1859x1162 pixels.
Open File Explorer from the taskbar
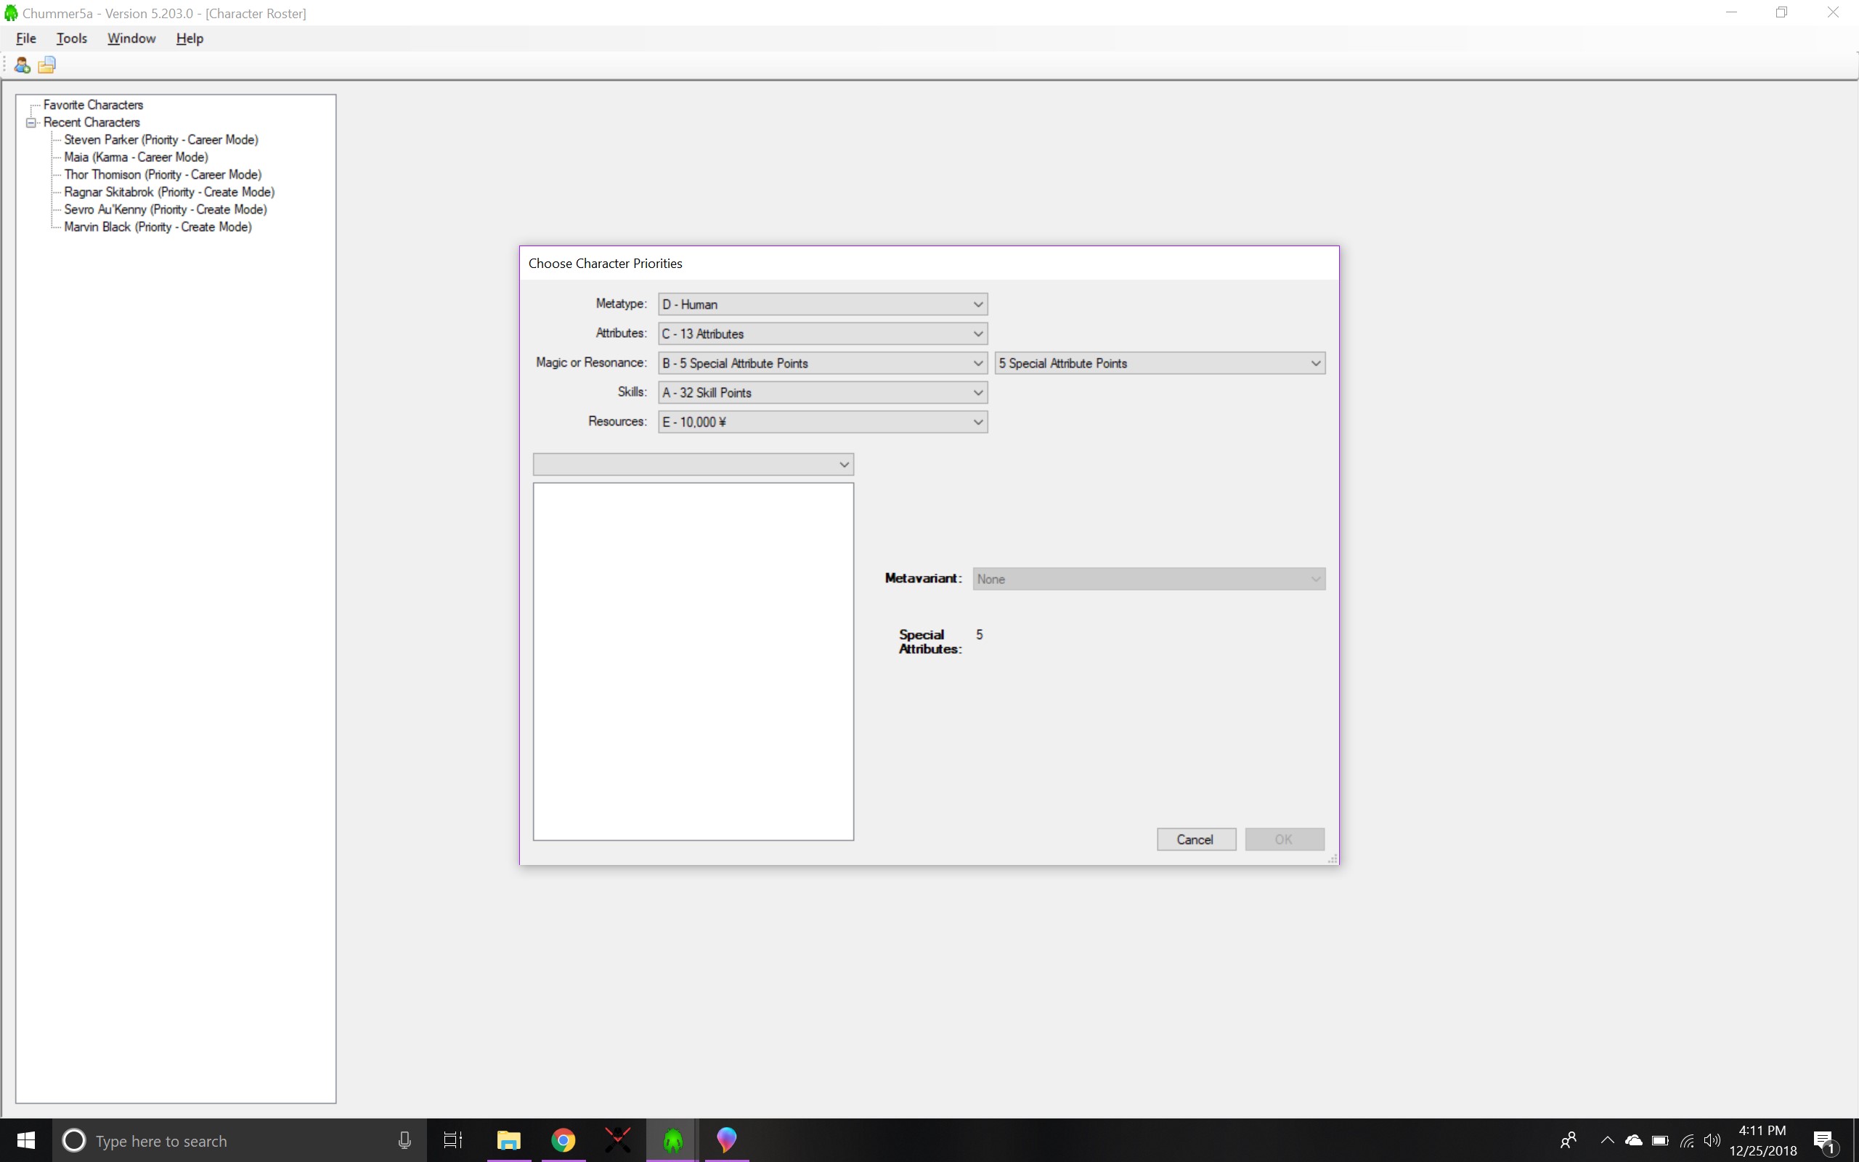tap(507, 1140)
